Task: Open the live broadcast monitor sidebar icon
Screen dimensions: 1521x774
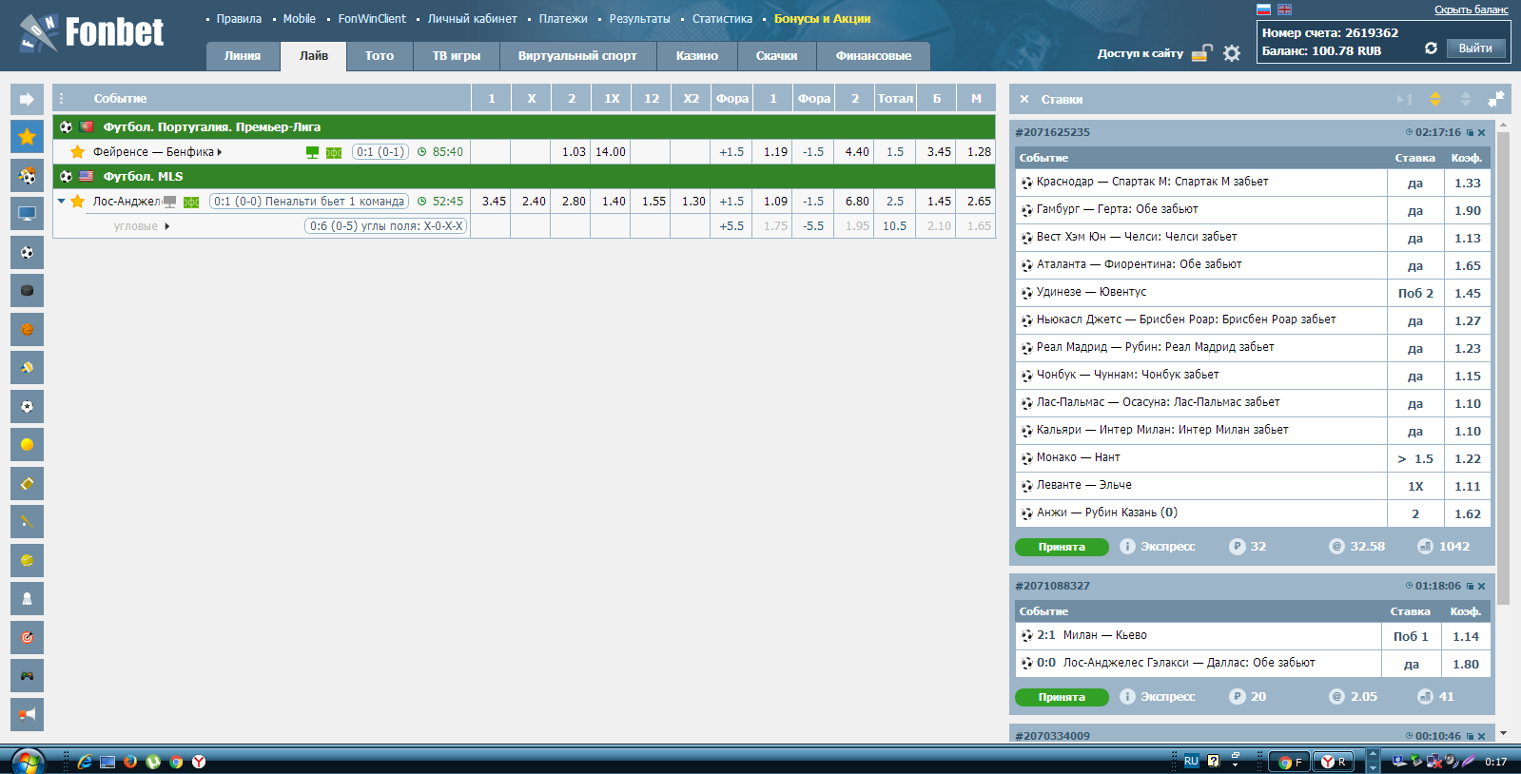Action: tap(27, 214)
